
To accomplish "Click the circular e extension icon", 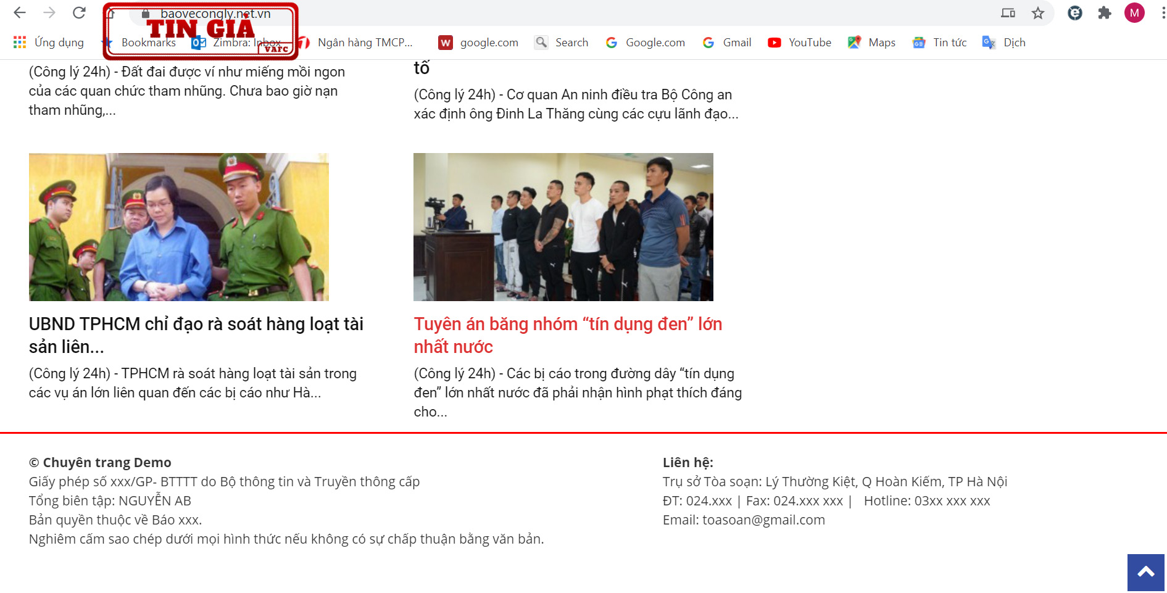I will click(1075, 13).
